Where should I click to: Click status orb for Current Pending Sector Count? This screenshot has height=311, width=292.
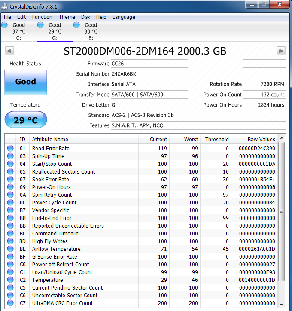coord(10,288)
